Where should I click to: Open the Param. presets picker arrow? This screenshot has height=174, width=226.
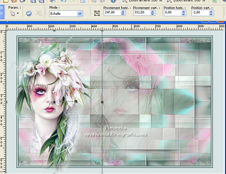[x=18, y=13]
